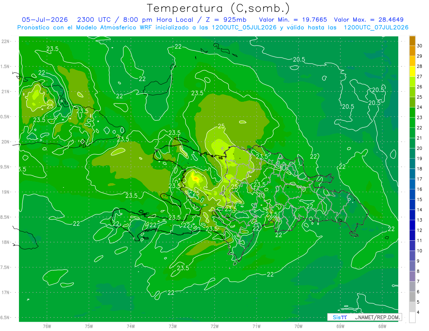Pick the darkest orange swatch above 30
Viewport: 429px width, 331px height.
[412, 41]
